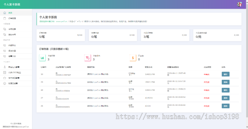Image resolution: width=248 pixels, height=129 pixels.
Task: Click order number 2020511155804
Action: [x=63, y=91]
